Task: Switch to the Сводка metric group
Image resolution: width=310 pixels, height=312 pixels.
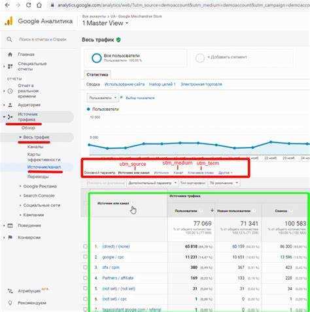Action: point(93,85)
